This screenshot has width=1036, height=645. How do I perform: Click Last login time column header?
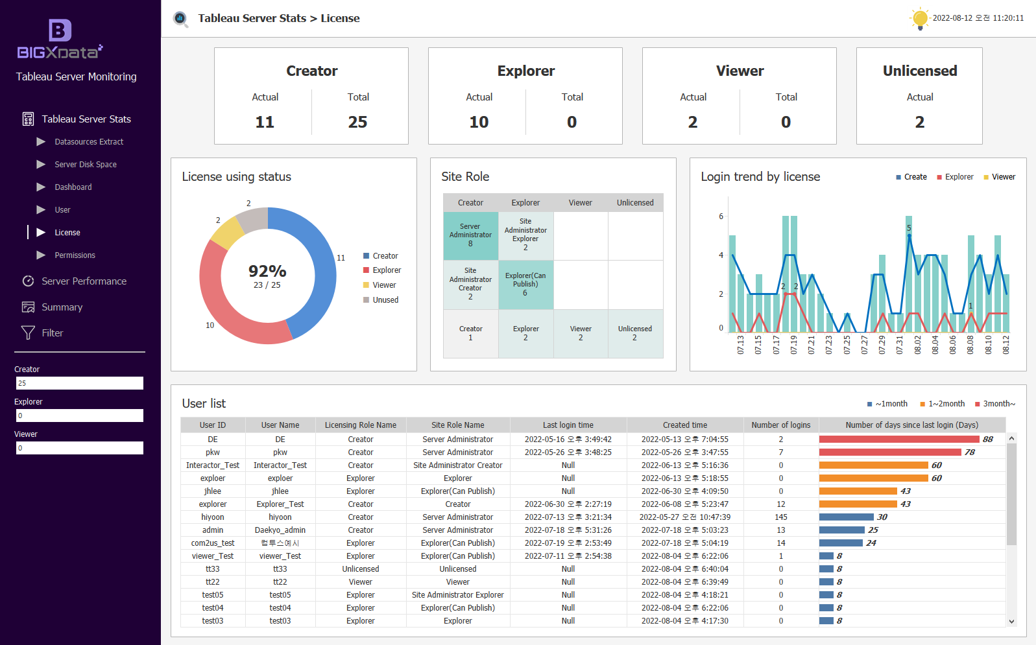pyautogui.click(x=568, y=425)
